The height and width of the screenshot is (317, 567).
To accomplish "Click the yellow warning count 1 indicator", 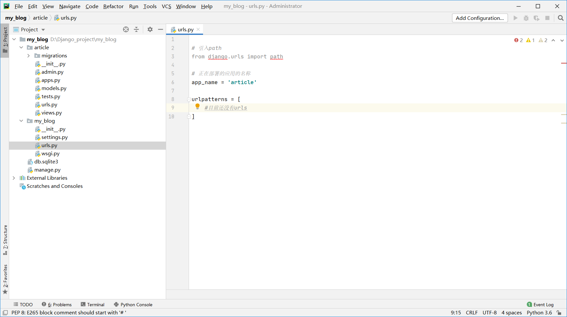I will click(530, 40).
